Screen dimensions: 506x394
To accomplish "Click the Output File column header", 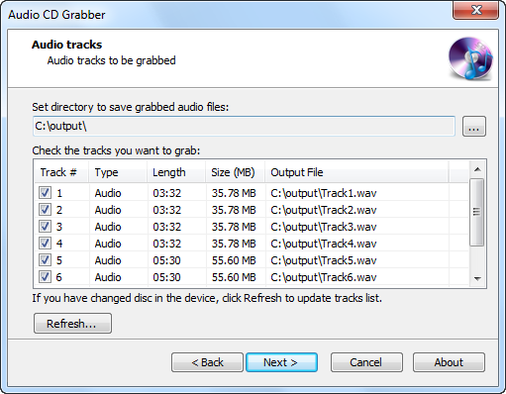I will [356, 172].
